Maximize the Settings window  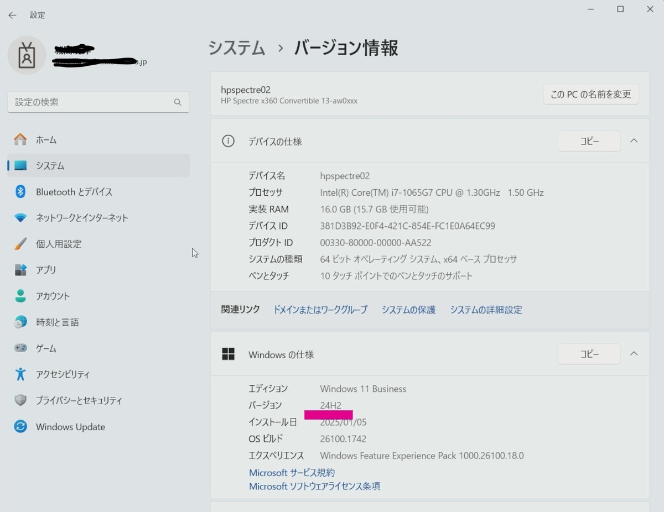point(620,9)
